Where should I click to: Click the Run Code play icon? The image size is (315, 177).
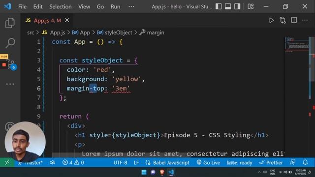click(x=271, y=20)
